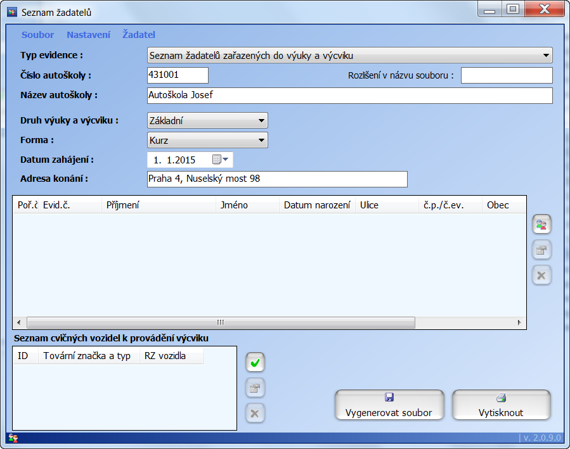
Task: Close the Seznam žadatelů window
Action: (x=544, y=9)
